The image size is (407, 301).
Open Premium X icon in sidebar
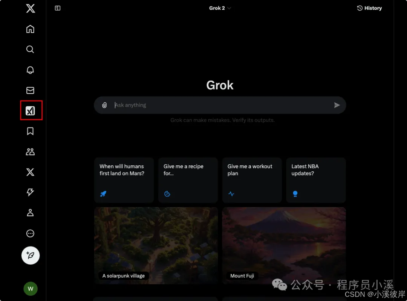(31, 172)
